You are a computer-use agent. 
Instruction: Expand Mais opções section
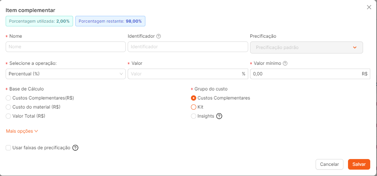(22, 131)
